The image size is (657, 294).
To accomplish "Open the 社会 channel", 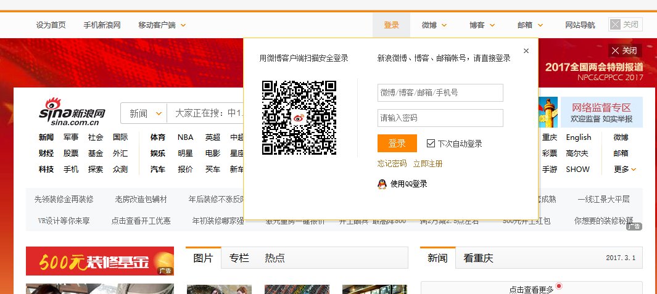I will [x=96, y=137].
